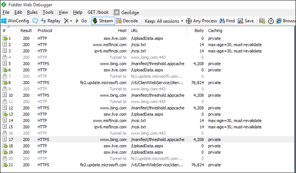Image resolution: width=296 pixels, height=173 pixels.
Task: Click the Save toolbar button
Action: [246, 21]
